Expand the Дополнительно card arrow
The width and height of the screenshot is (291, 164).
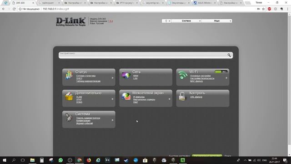112,99
